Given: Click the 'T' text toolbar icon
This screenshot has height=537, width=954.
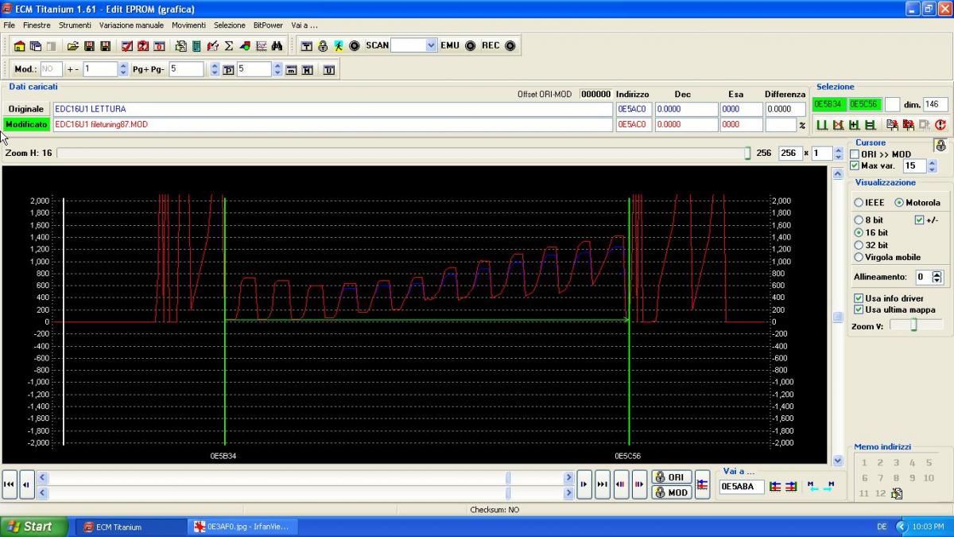Looking at the screenshot, I should (x=307, y=45).
